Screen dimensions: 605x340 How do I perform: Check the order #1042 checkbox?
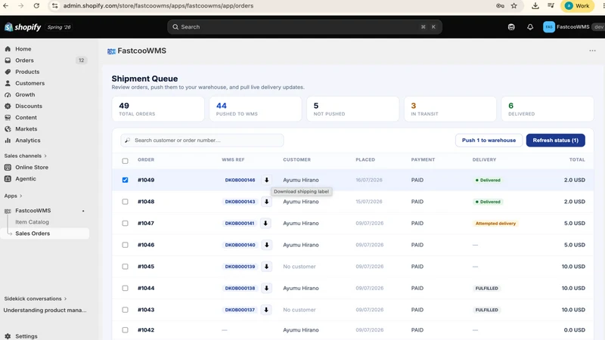tap(125, 330)
